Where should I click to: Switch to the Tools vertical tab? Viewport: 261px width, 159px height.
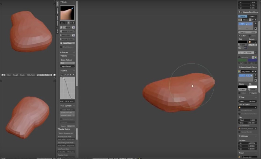tap(58, 4)
